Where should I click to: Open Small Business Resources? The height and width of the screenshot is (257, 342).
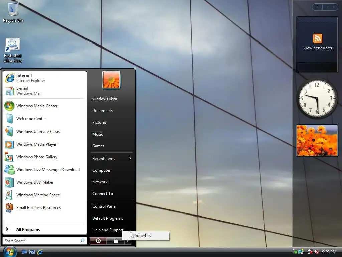click(x=44, y=208)
